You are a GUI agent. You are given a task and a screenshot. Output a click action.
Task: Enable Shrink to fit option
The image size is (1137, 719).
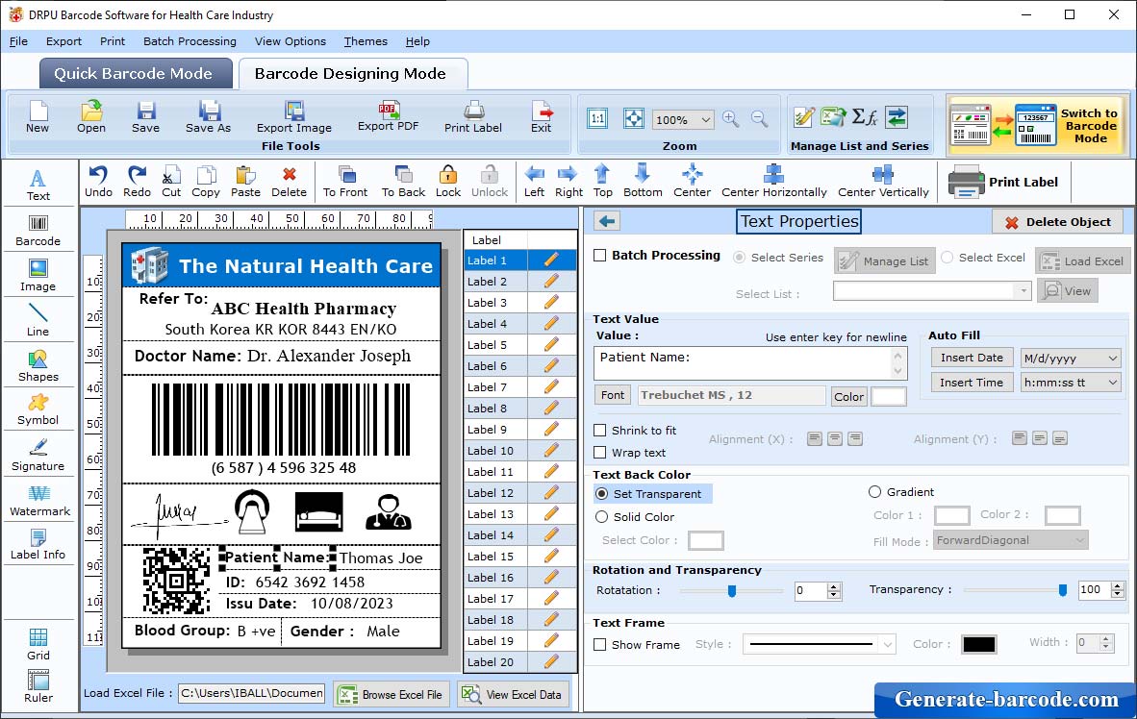tap(600, 431)
